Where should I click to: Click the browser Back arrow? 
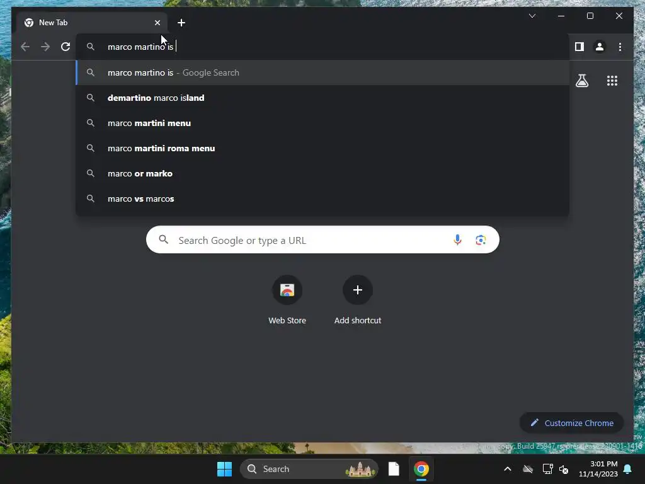(x=25, y=47)
